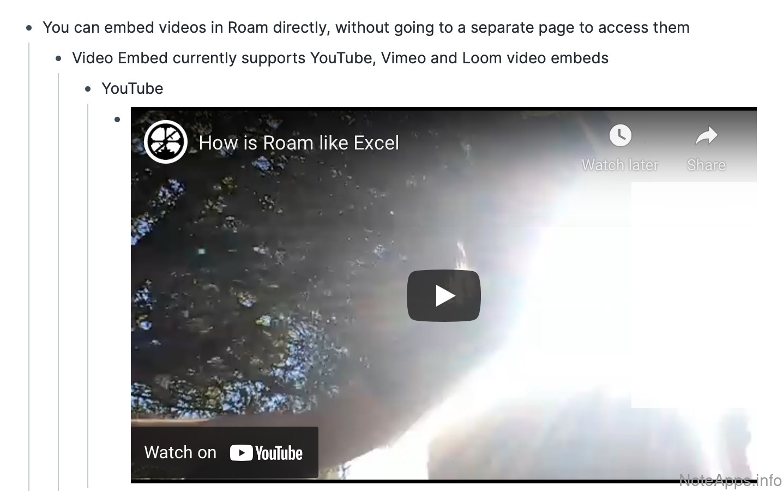Screen dimensions: 783x491
Task: Select the 'You can embed videos in Roam' block
Action: [x=366, y=27]
